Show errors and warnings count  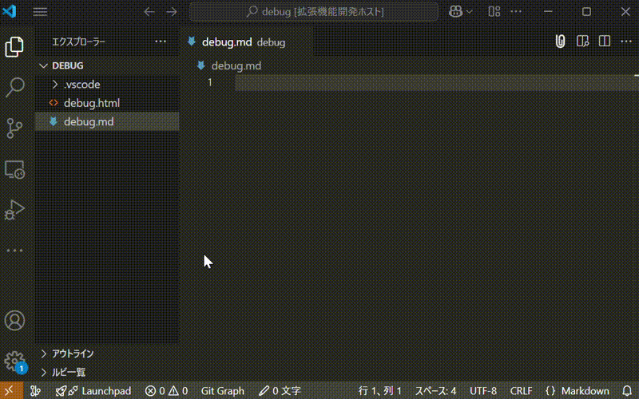(166, 391)
